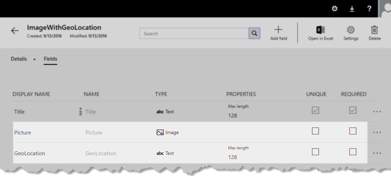Enable Required checkbox for GeoLocation field
The width and height of the screenshot is (391, 176).
pyautogui.click(x=353, y=152)
